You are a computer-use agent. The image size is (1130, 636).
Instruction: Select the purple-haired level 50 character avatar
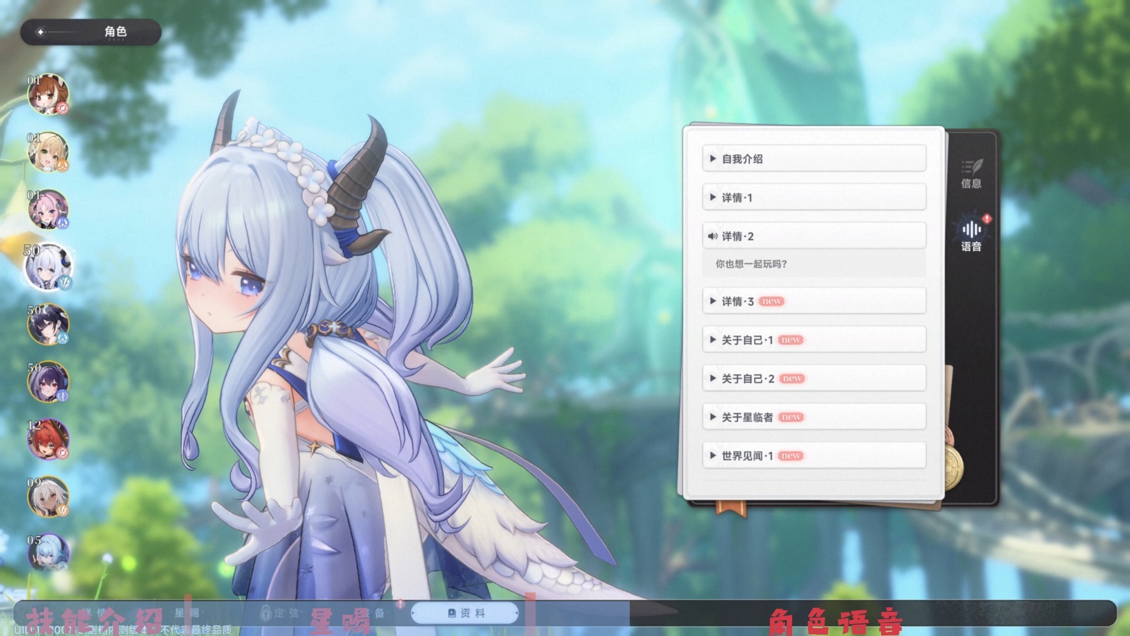(48, 382)
